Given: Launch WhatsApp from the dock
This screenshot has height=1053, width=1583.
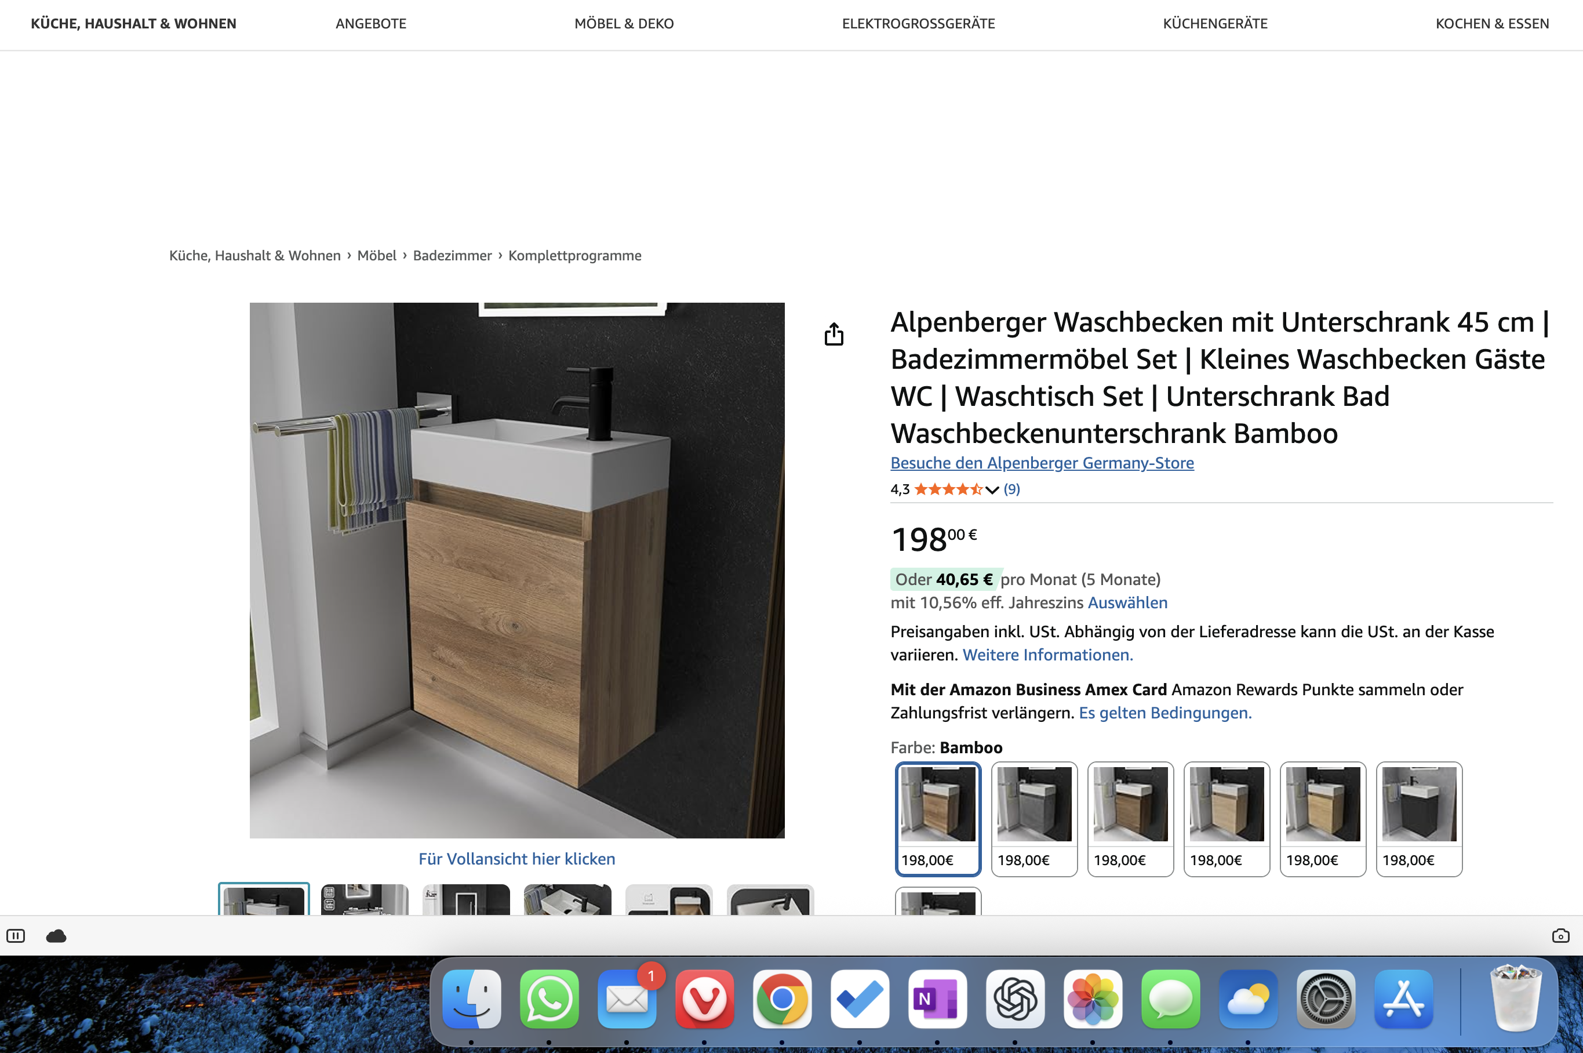Looking at the screenshot, I should coord(549,998).
